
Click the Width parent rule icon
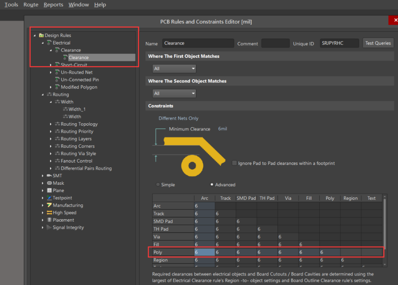pyautogui.click(x=57, y=102)
